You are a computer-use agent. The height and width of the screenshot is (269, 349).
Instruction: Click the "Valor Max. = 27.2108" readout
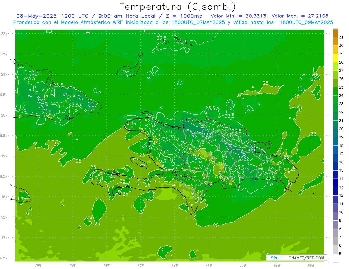(300, 16)
